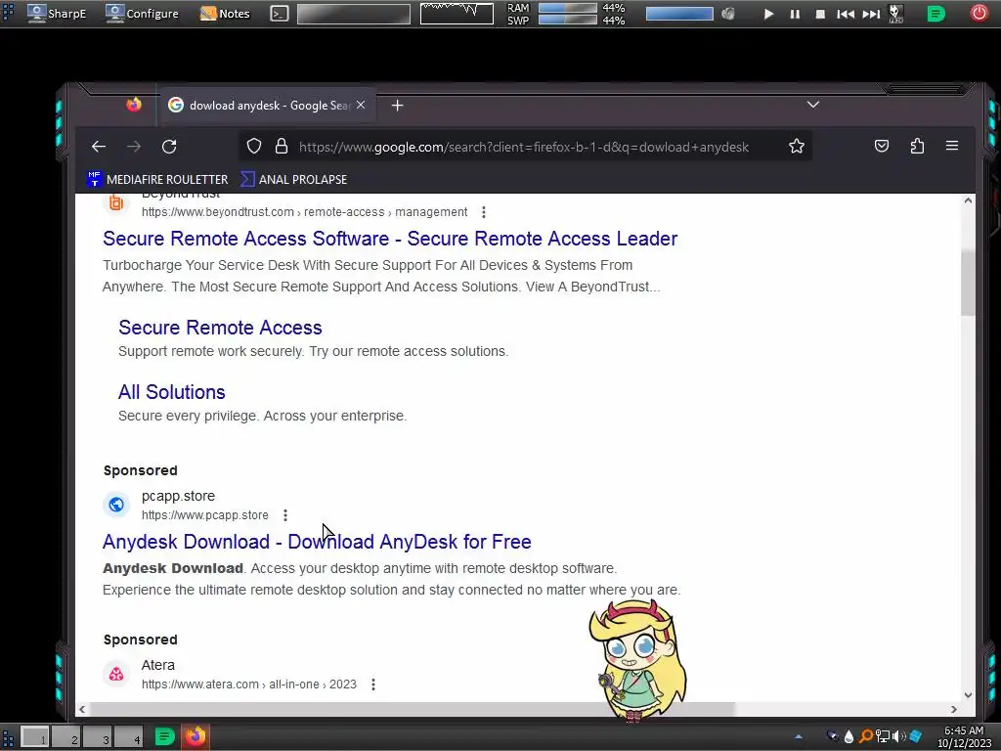This screenshot has height=751, width=1001.
Task: Open 'Secure Remote Access Software' result link
Action: (390, 239)
